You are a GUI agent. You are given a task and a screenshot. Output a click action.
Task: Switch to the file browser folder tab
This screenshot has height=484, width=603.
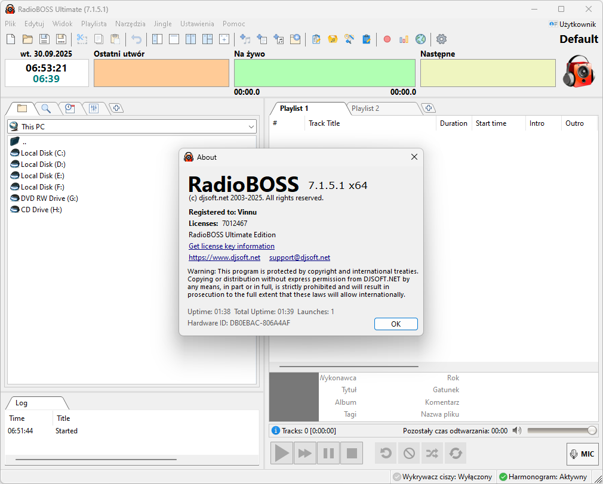point(22,108)
